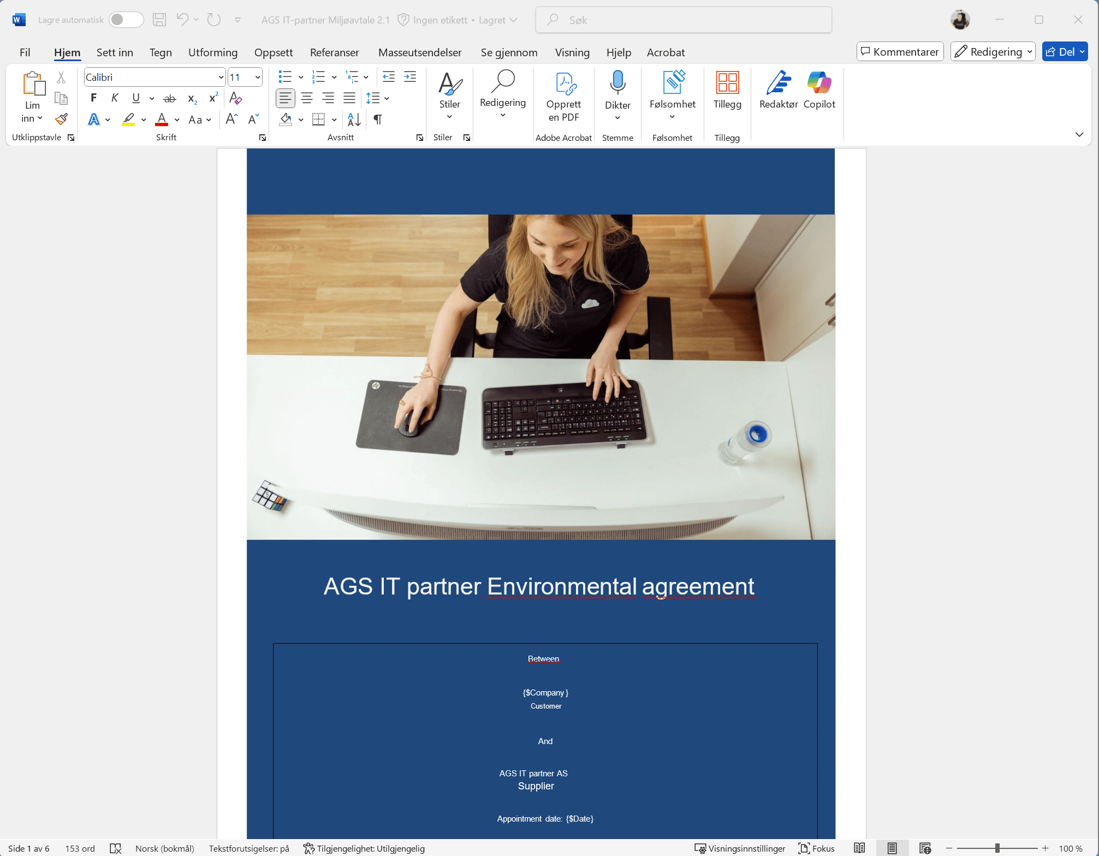Open the Kommentarer button
1099x856 pixels.
[x=900, y=52]
